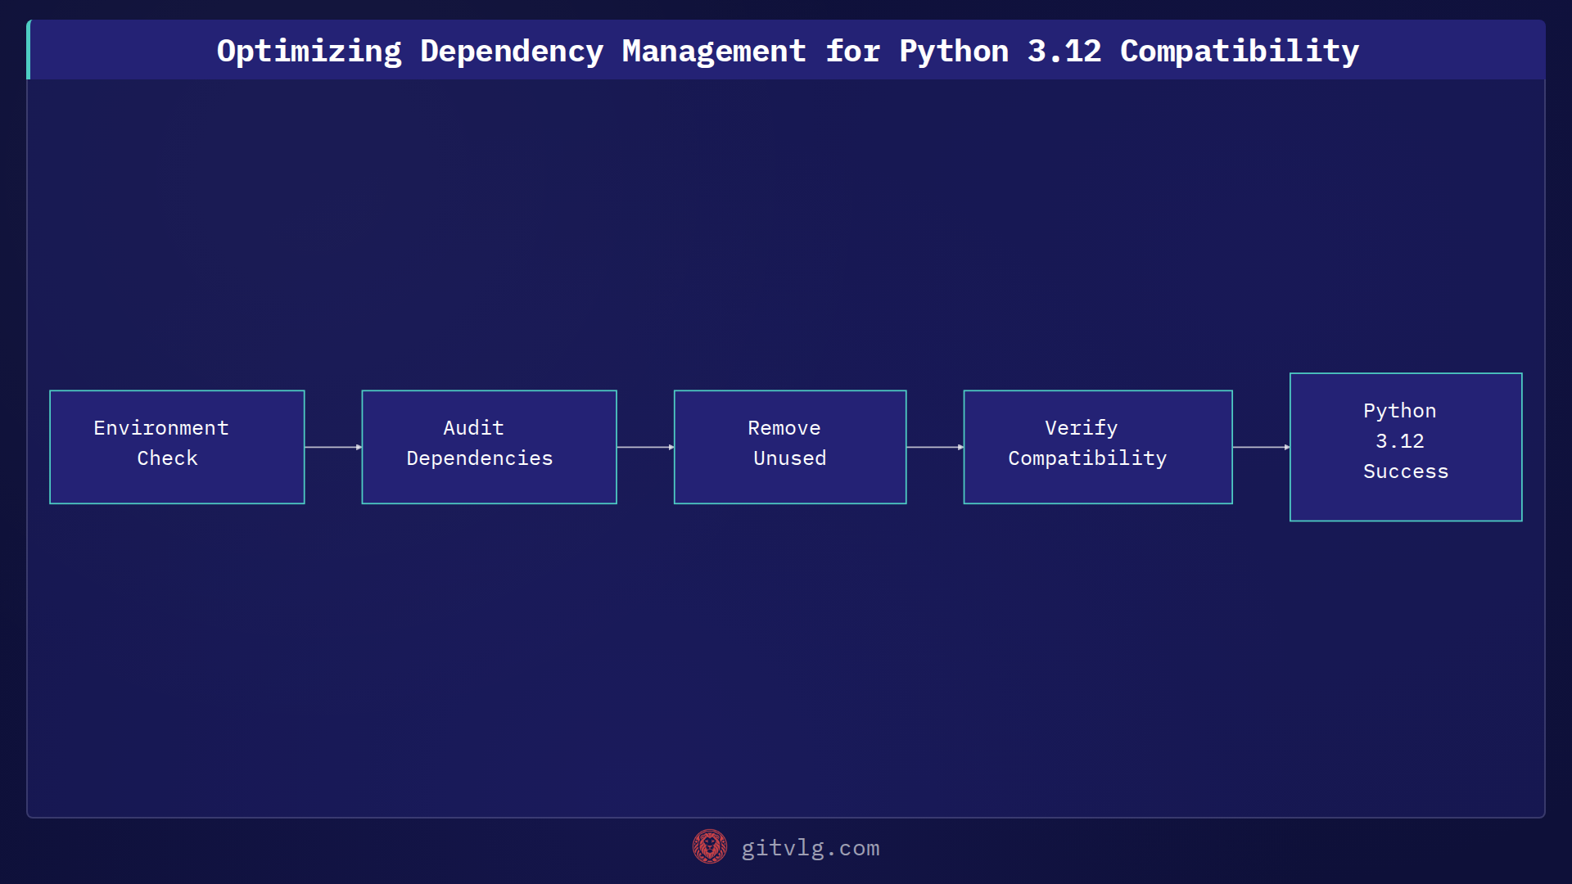The height and width of the screenshot is (884, 1572).
Task: Click the Optimizing Dependency Management title
Action: [x=788, y=51]
